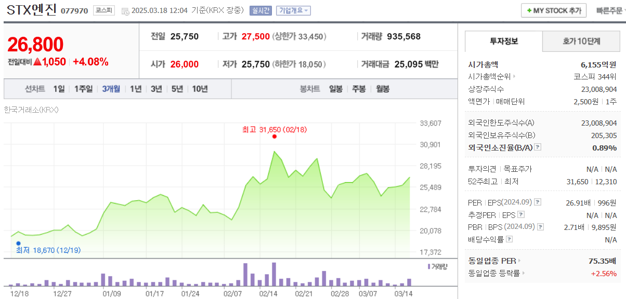Show the 주봉 candle chart
626x299 pixels.
(x=359, y=89)
